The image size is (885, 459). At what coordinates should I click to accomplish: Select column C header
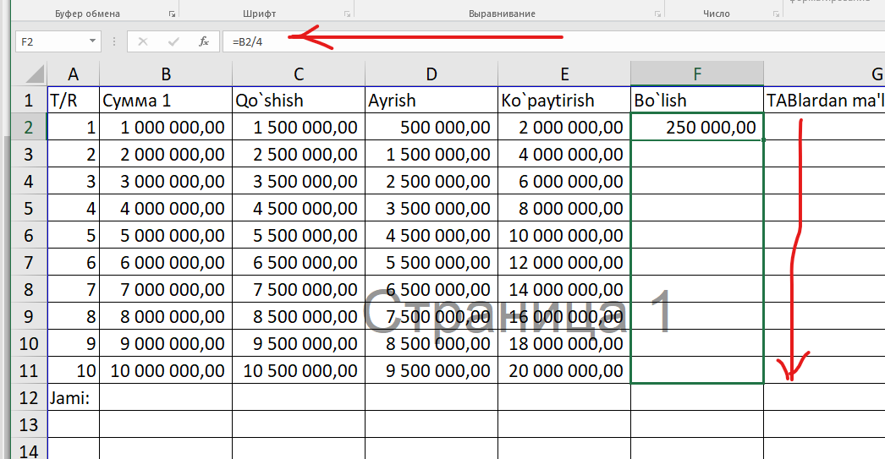click(299, 74)
